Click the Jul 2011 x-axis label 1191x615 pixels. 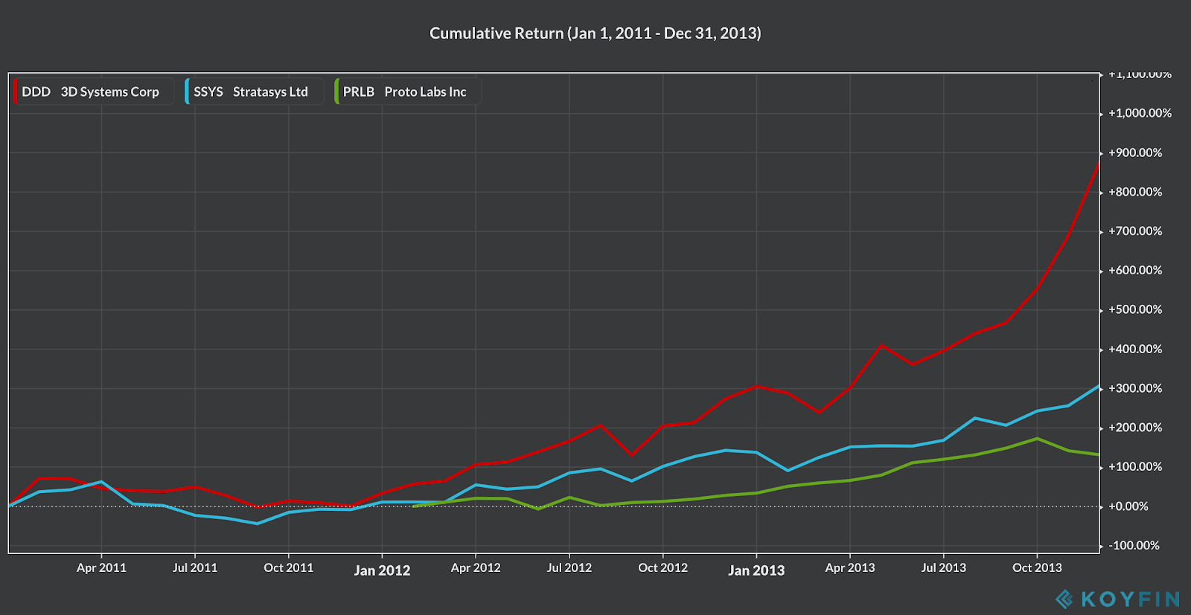(x=195, y=567)
